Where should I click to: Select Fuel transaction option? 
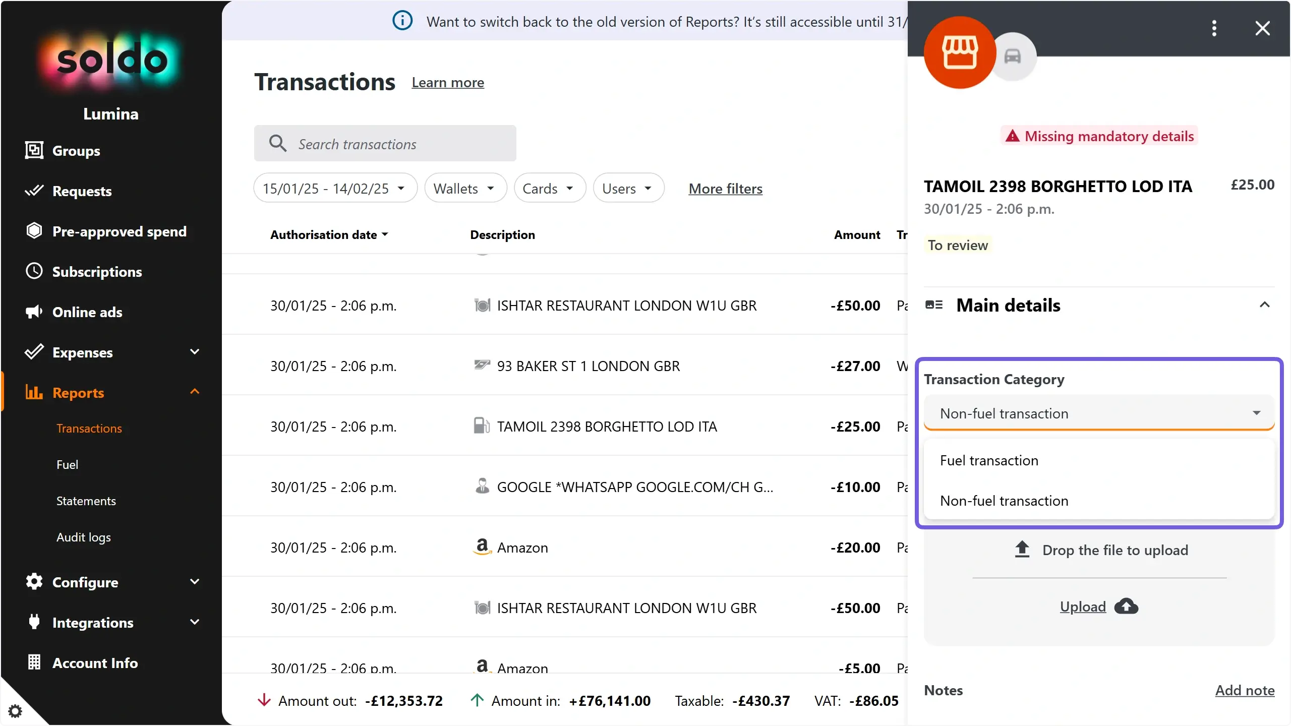pyautogui.click(x=989, y=460)
